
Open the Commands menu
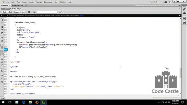click(48, 2)
